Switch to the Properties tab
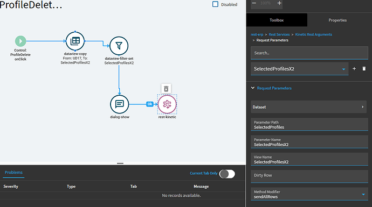Screen dimensions: 372x207 pyautogui.click(x=337, y=20)
